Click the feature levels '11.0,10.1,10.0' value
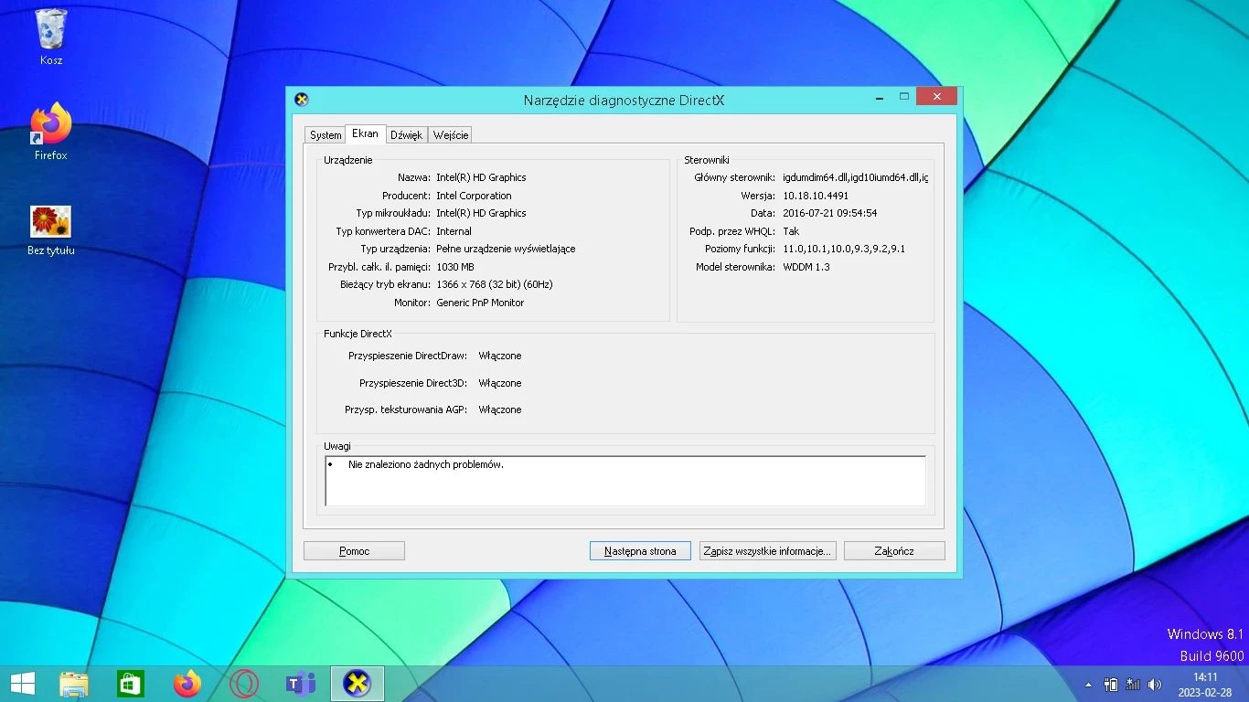This screenshot has width=1249, height=702. tap(844, 249)
